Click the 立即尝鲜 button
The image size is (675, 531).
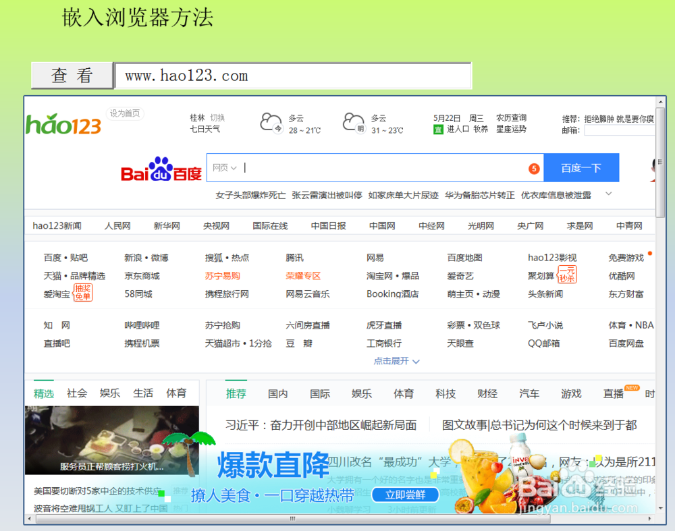coord(405,494)
